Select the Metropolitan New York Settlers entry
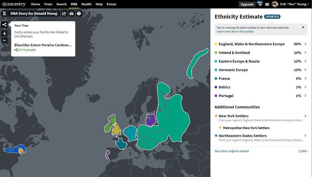Image resolution: width=312 pixels, height=177 pixels. (x=246, y=128)
